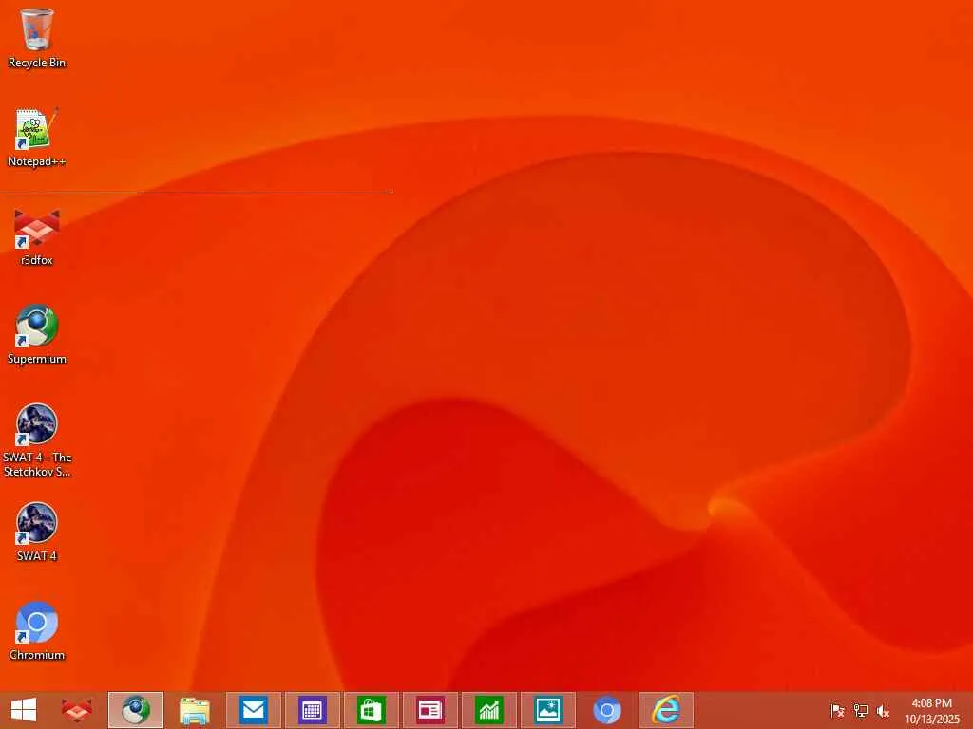Launch r3dfox from the taskbar
Screen dimensions: 973x729
(x=77, y=710)
